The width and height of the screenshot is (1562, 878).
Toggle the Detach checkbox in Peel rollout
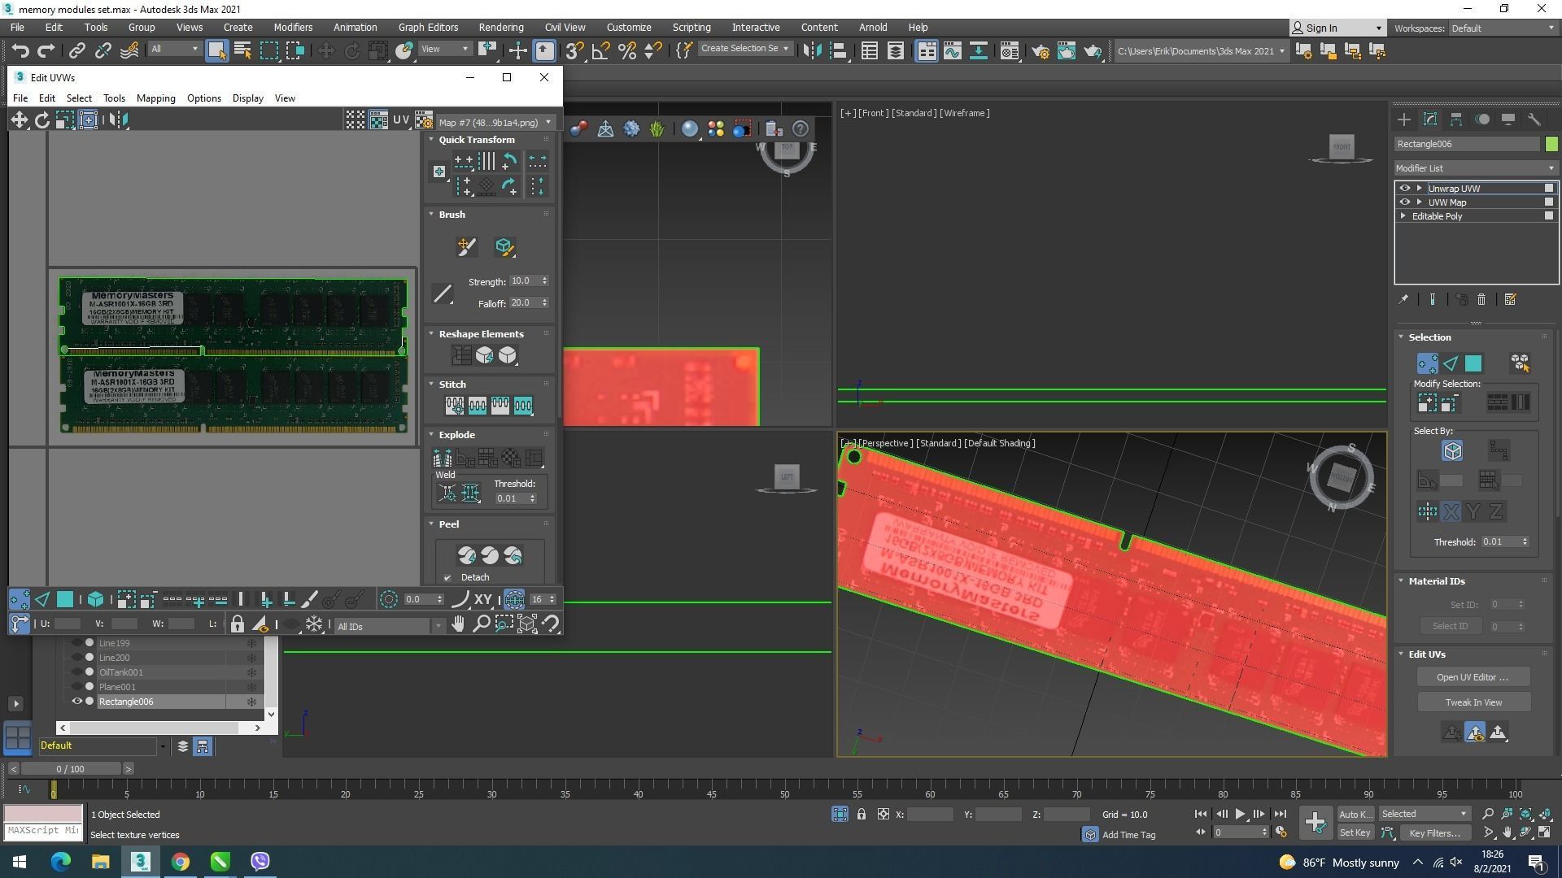pyautogui.click(x=447, y=578)
